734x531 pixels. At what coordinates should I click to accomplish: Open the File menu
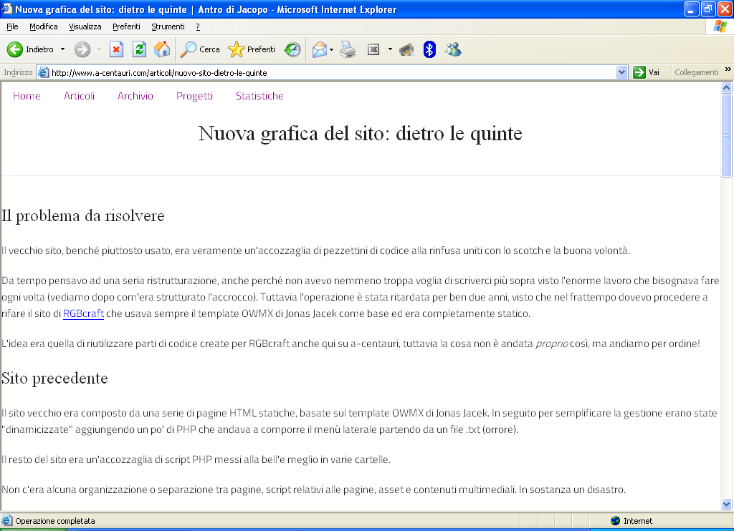[x=12, y=26]
